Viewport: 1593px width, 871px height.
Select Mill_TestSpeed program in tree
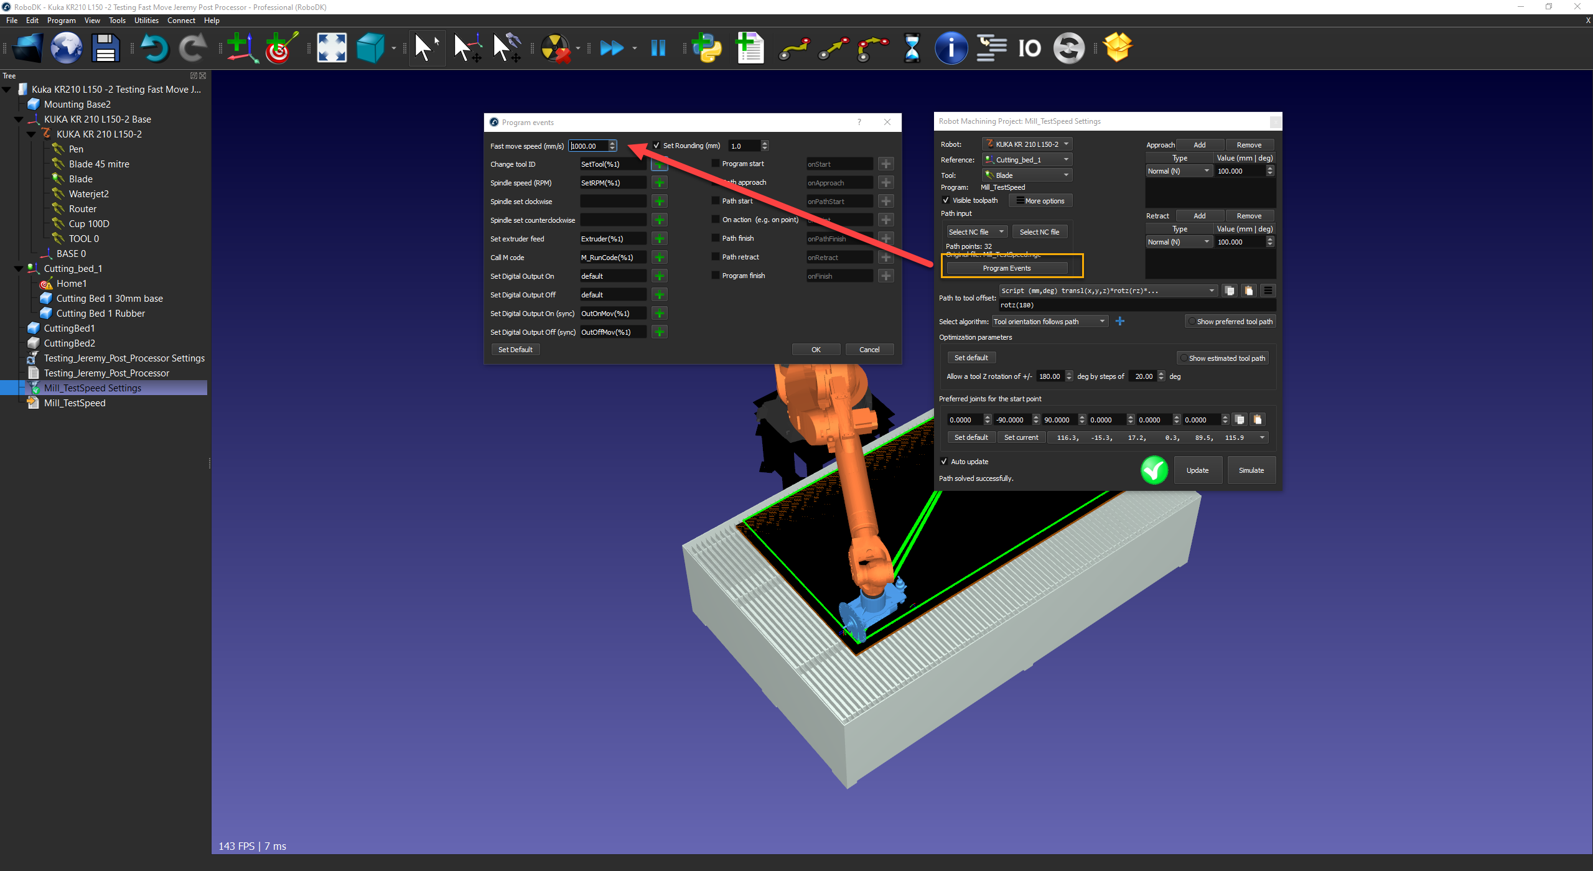75,403
